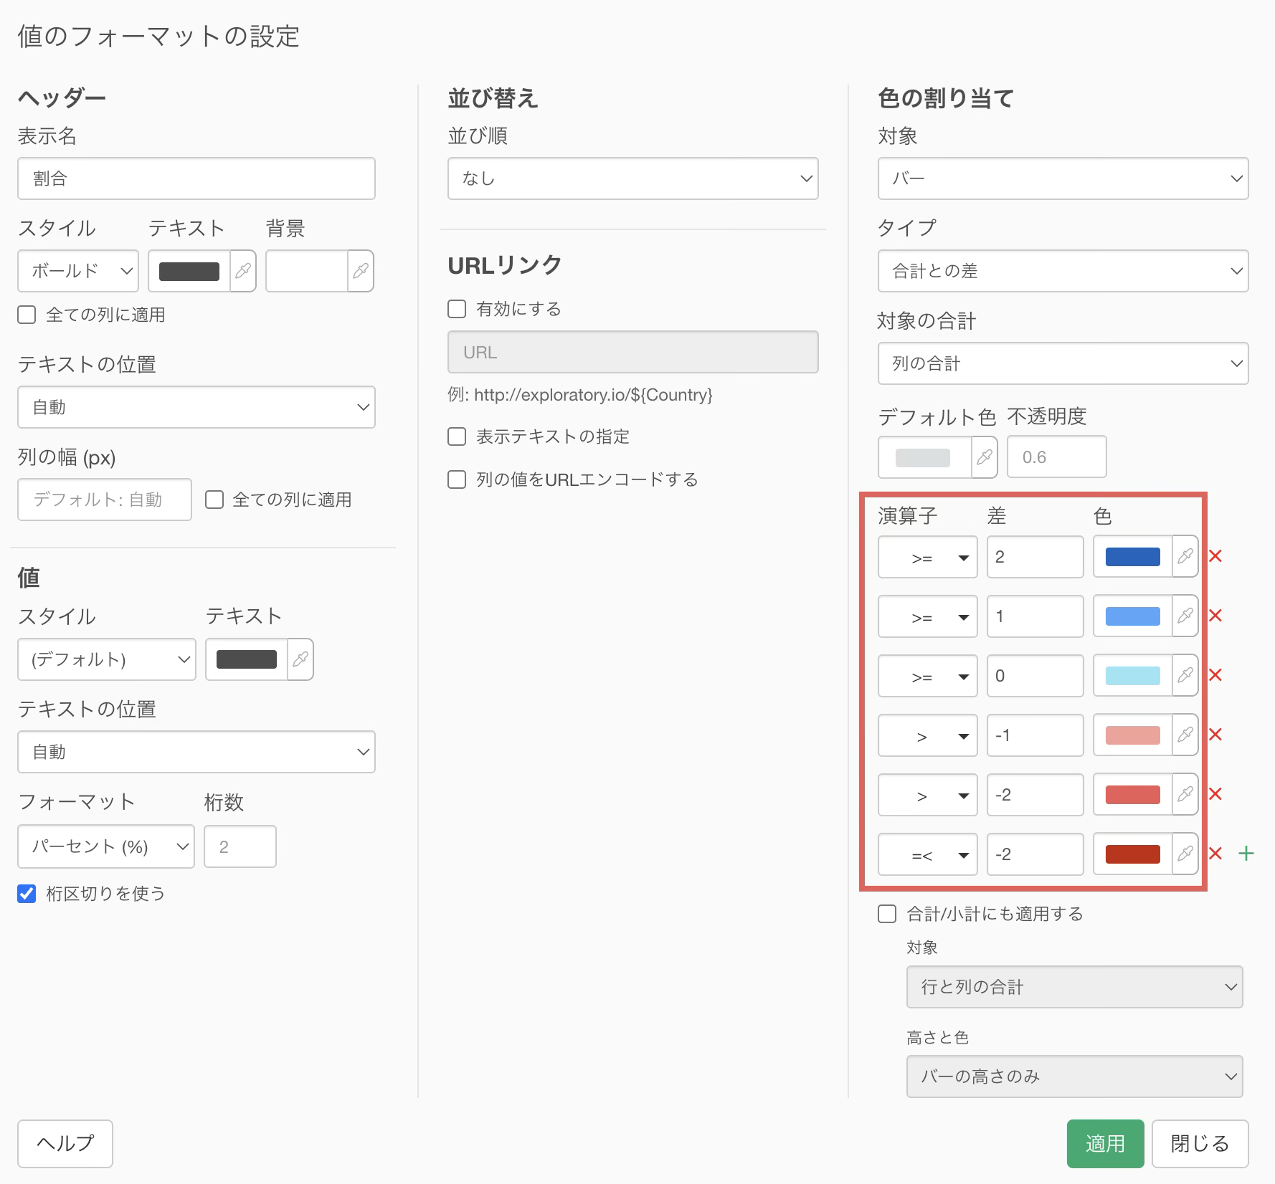Open 並び順 なし dropdown
The width and height of the screenshot is (1275, 1184).
pos(633,178)
